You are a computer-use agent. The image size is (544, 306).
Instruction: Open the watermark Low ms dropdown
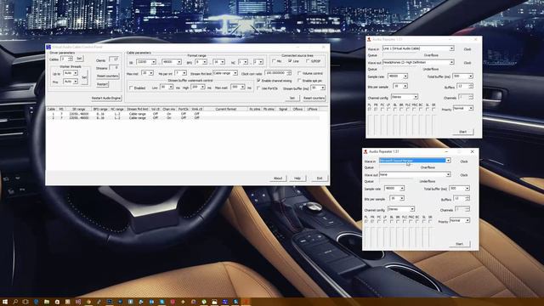167,87
